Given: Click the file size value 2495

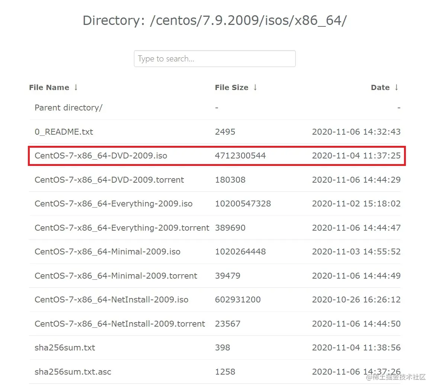Looking at the screenshot, I should [225, 132].
